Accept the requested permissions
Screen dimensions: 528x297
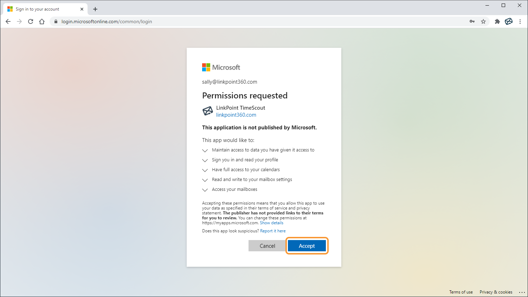click(307, 246)
